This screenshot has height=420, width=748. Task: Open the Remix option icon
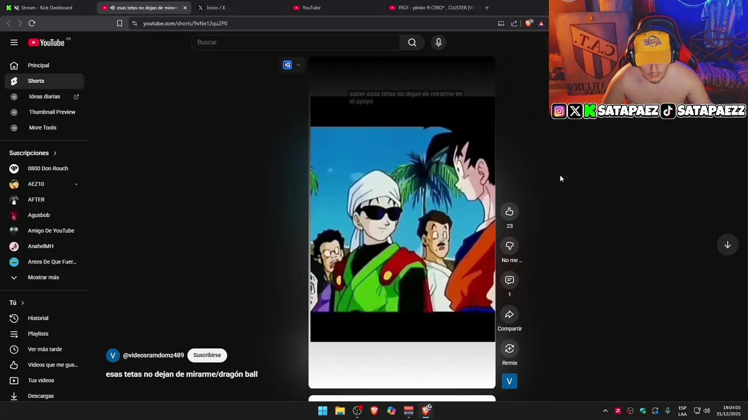click(510, 348)
